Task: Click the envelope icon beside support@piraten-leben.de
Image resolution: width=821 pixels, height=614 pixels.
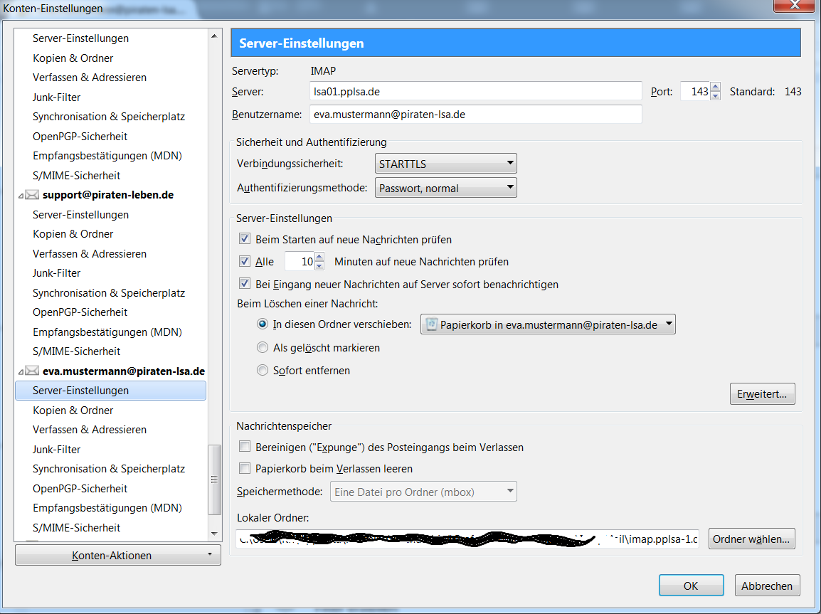Action: [32, 195]
